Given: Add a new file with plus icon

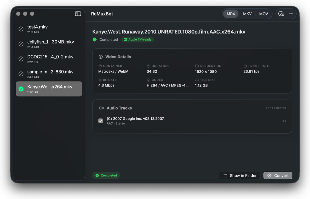Looking at the screenshot, I should pyautogui.click(x=291, y=14).
